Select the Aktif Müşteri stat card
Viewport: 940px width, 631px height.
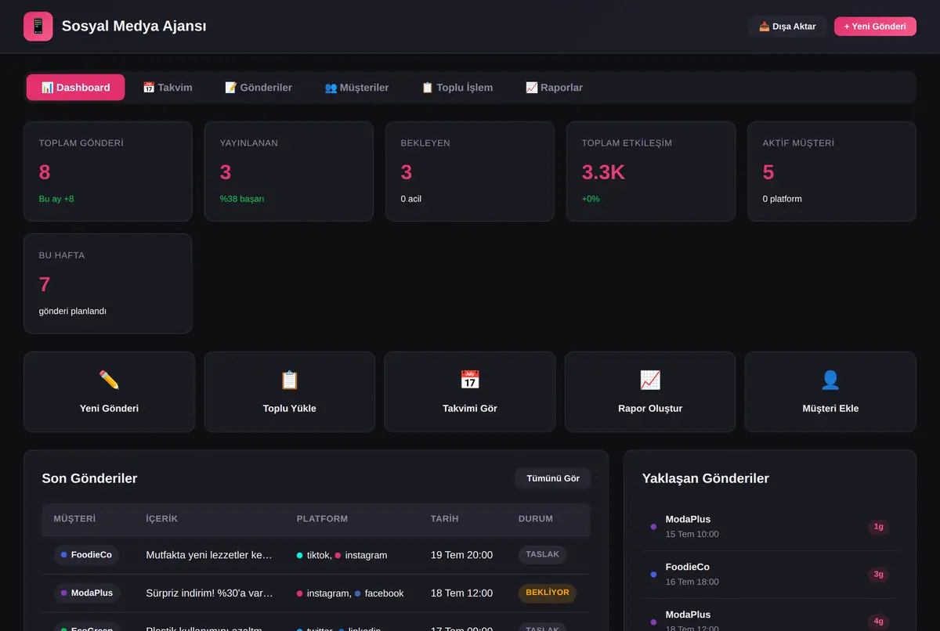click(x=832, y=171)
